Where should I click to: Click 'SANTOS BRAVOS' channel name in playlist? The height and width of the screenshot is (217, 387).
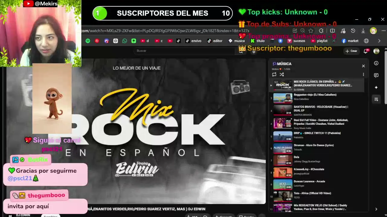tap(303, 115)
